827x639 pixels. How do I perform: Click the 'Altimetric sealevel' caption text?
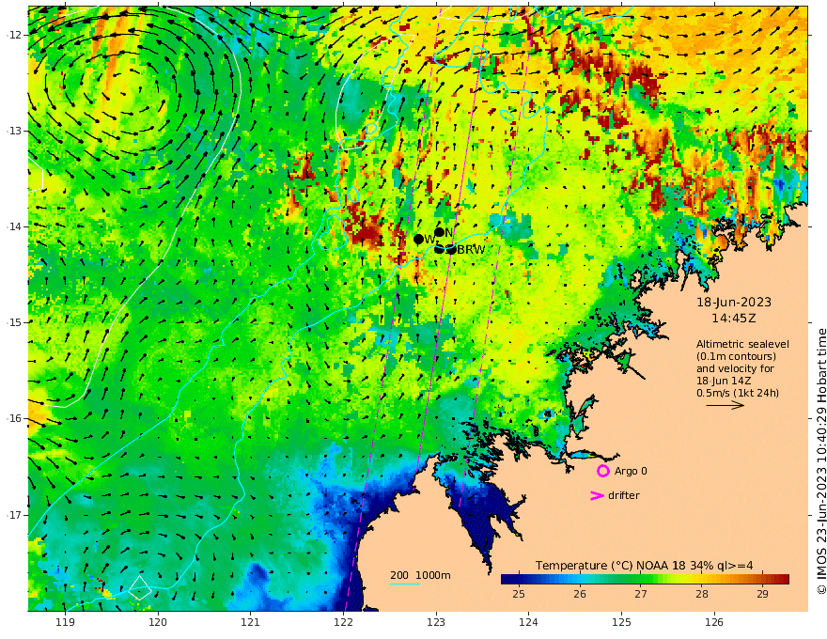tap(742, 344)
